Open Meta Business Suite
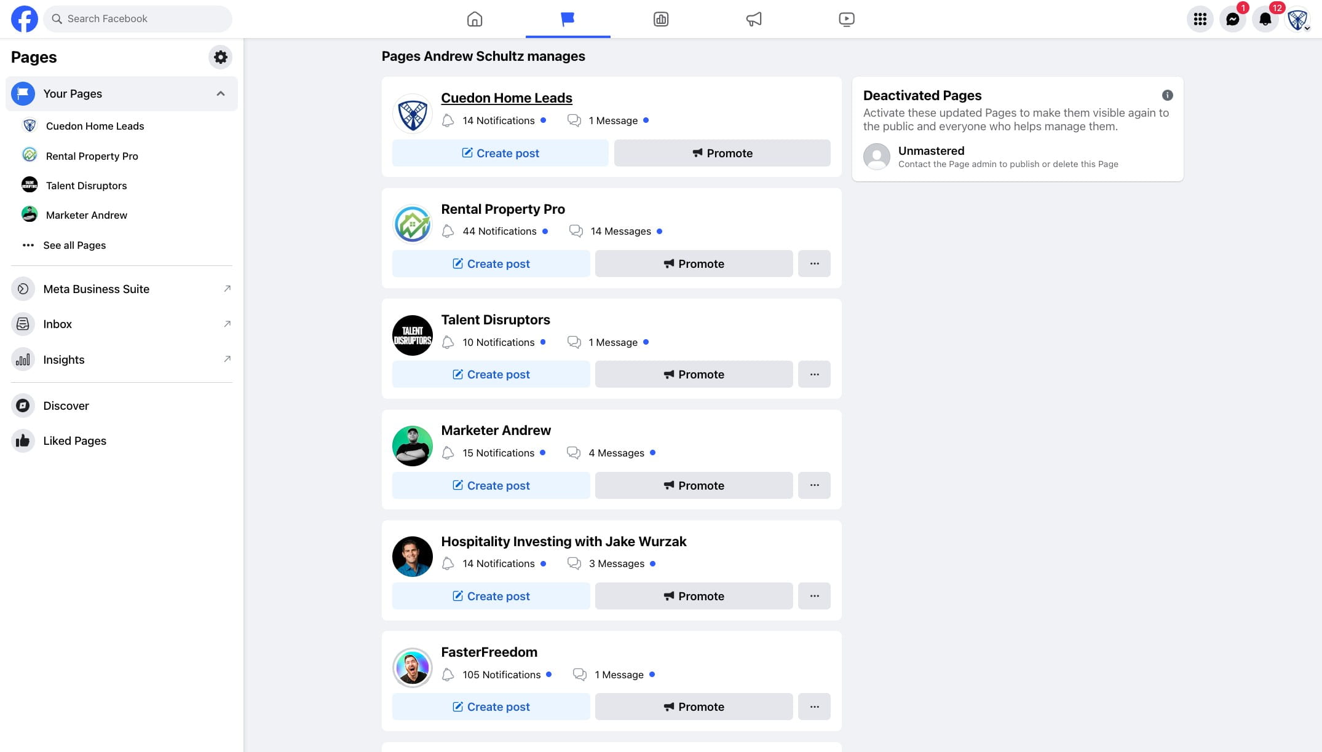Screen dimensions: 1322x752 122,289
